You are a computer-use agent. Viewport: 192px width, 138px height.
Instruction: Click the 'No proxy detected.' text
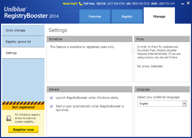click(150, 66)
